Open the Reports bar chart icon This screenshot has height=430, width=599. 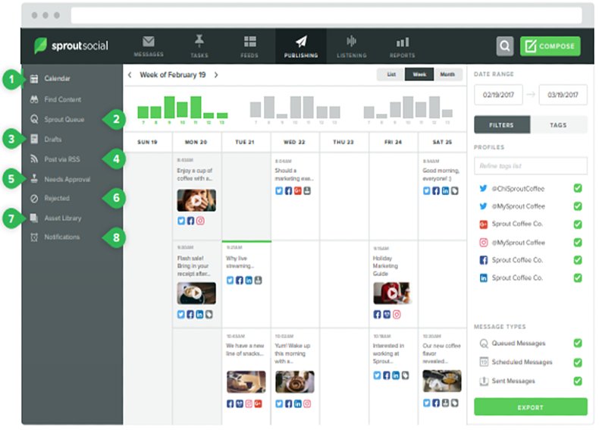[403, 42]
